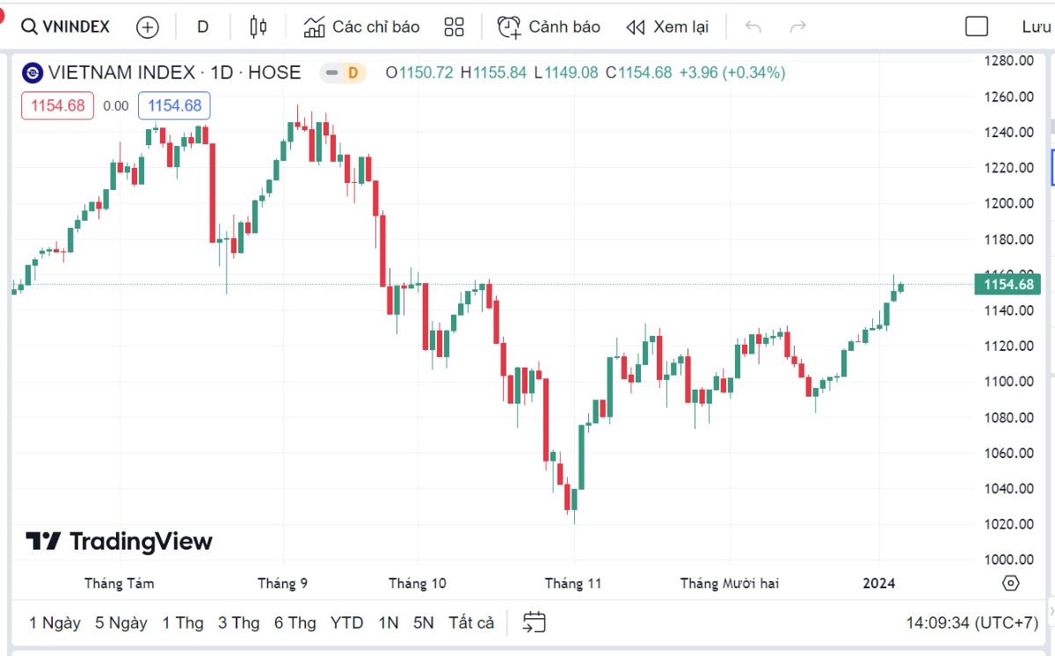Viewport: 1055px width, 656px height.
Task: Open the go to date calendar icon
Action: 534,623
